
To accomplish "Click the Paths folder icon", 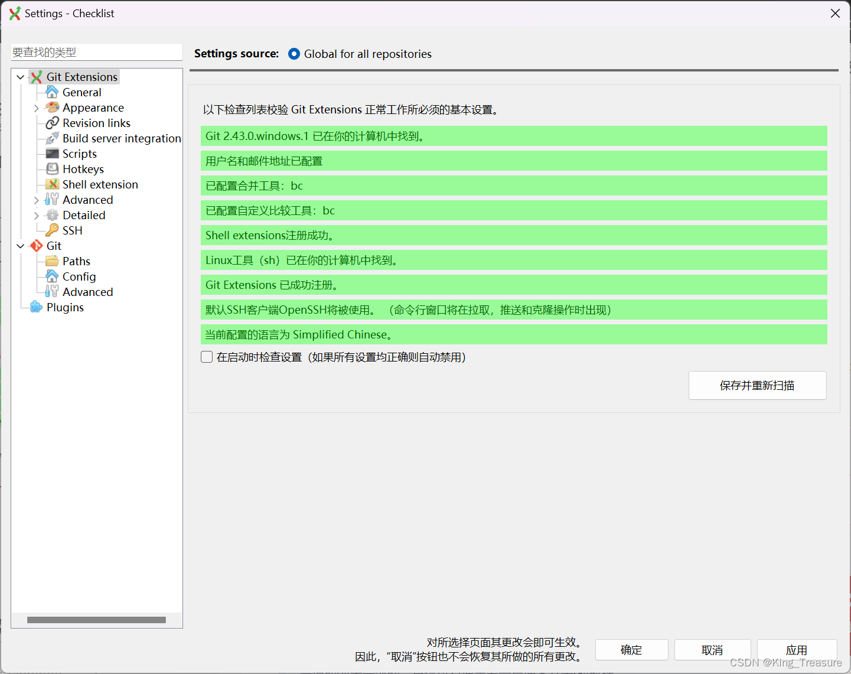I will pos(52,261).
